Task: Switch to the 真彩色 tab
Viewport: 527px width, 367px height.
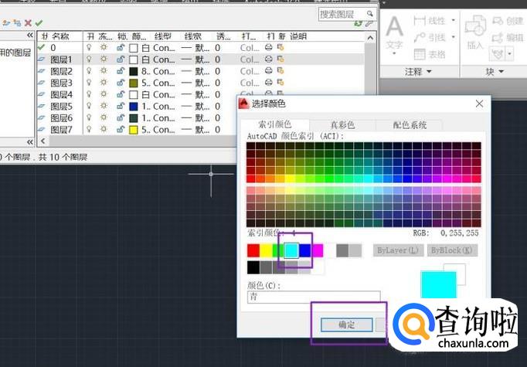Action: click(x=342, y=124)
